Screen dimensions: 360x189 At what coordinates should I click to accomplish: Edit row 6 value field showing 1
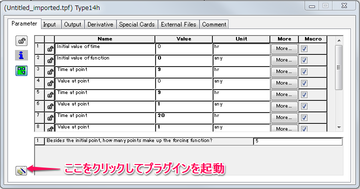183,106
